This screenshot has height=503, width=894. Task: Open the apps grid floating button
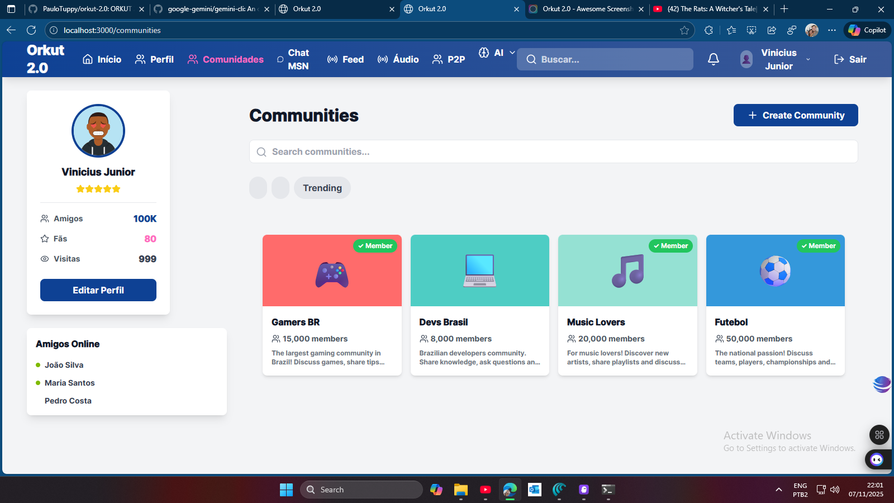tap(879, 435)
